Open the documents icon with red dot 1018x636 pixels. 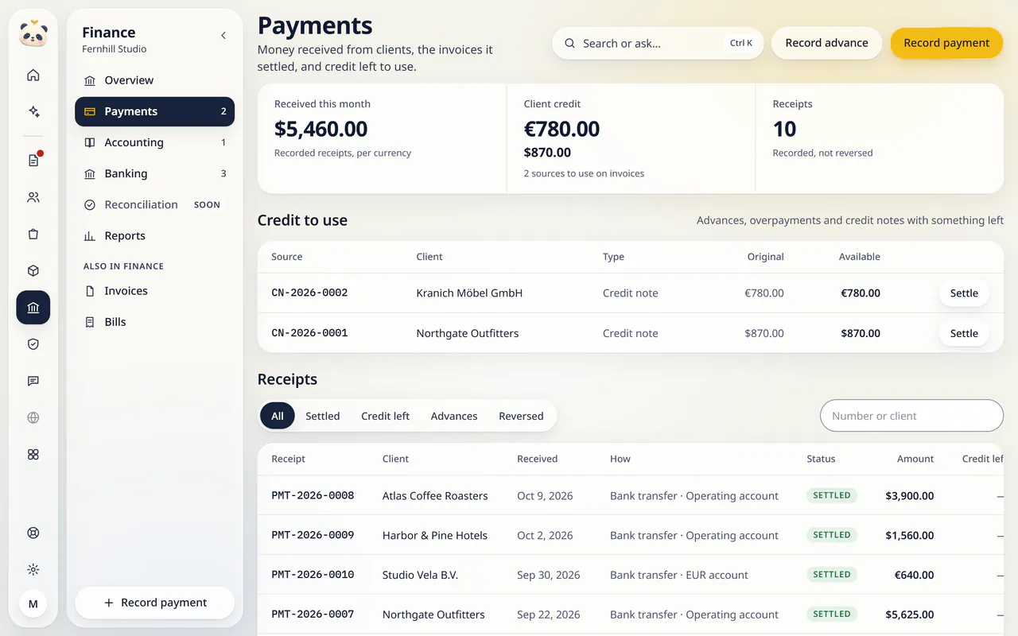(33, 161)
